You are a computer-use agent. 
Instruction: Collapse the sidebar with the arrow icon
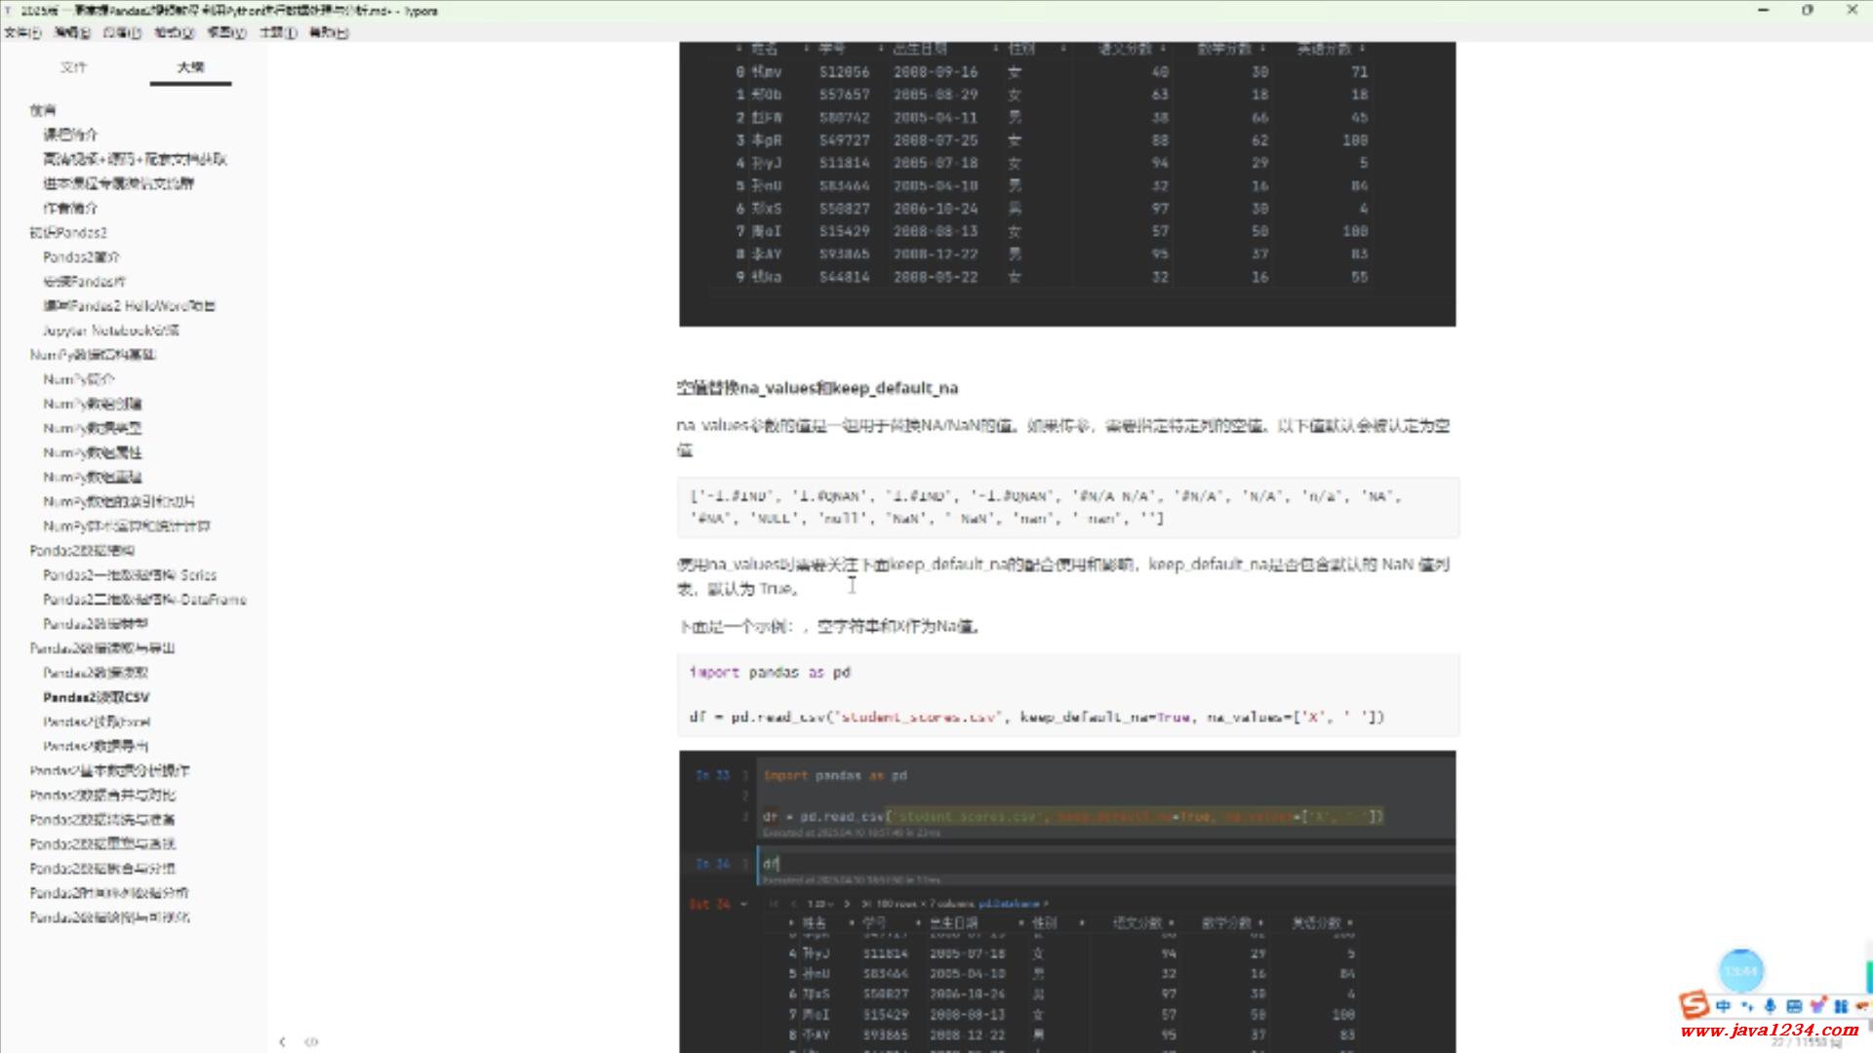pyautogui.click(x=282, y=1041)
